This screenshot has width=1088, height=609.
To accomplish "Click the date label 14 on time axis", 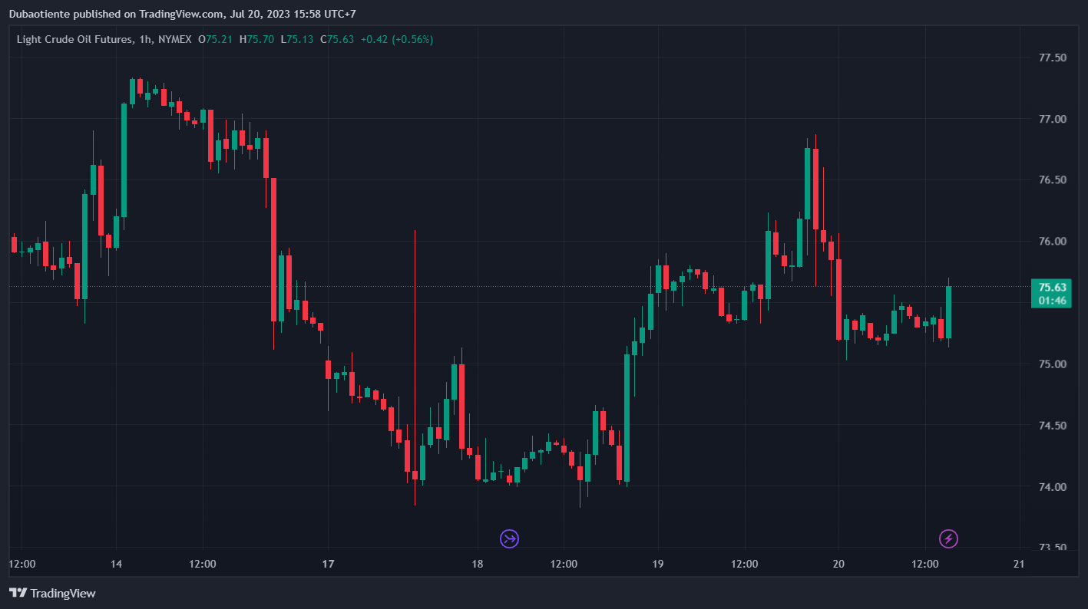I will (115, 565).
